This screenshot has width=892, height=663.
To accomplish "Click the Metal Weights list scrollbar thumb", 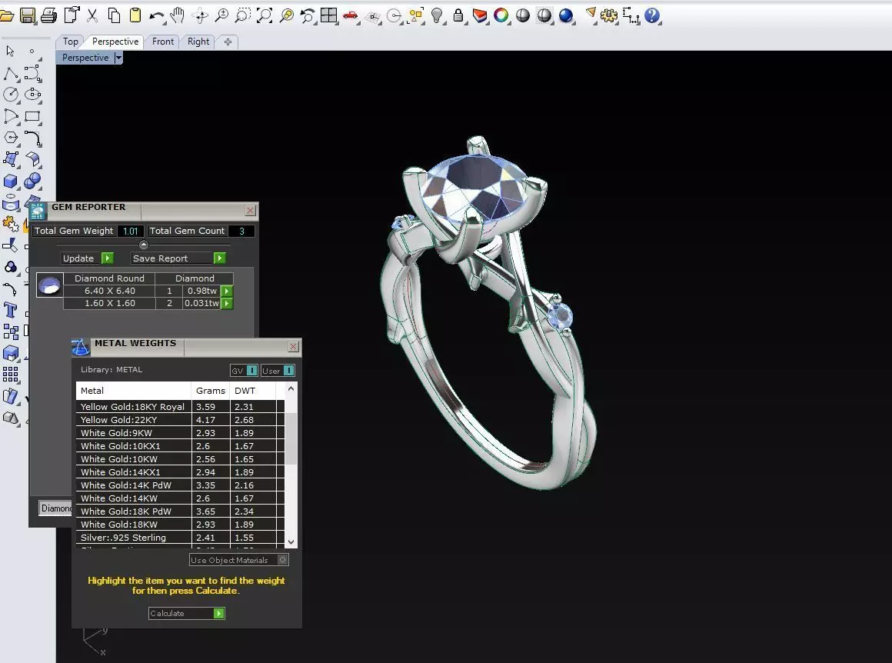I will coord(291,438).
